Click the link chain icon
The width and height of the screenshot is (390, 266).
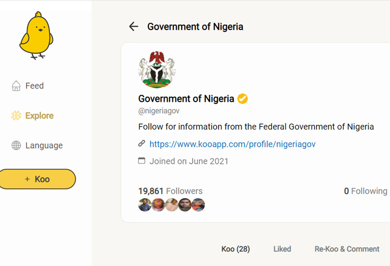pos(141,143)
